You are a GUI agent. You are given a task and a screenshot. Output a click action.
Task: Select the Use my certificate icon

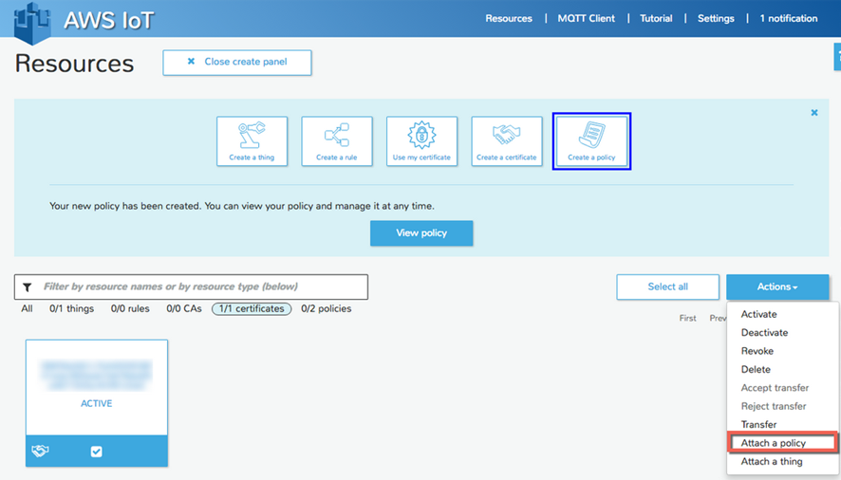coord(421,140)
